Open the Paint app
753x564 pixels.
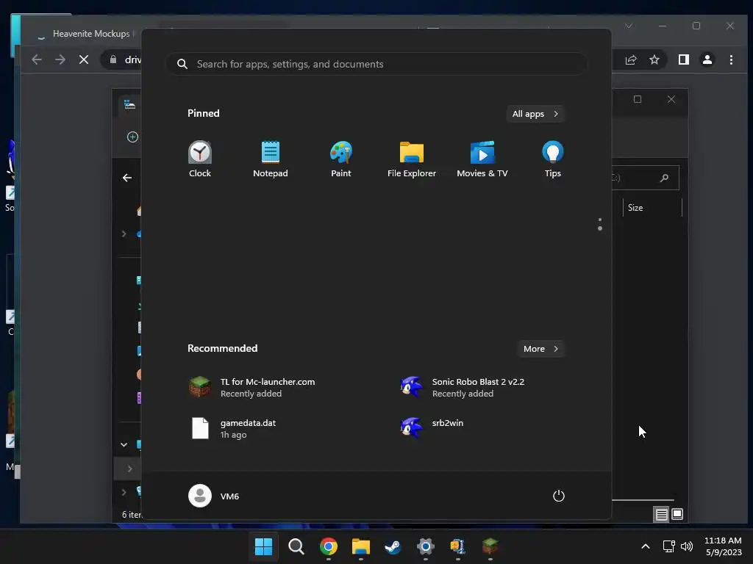click(341, 159)
